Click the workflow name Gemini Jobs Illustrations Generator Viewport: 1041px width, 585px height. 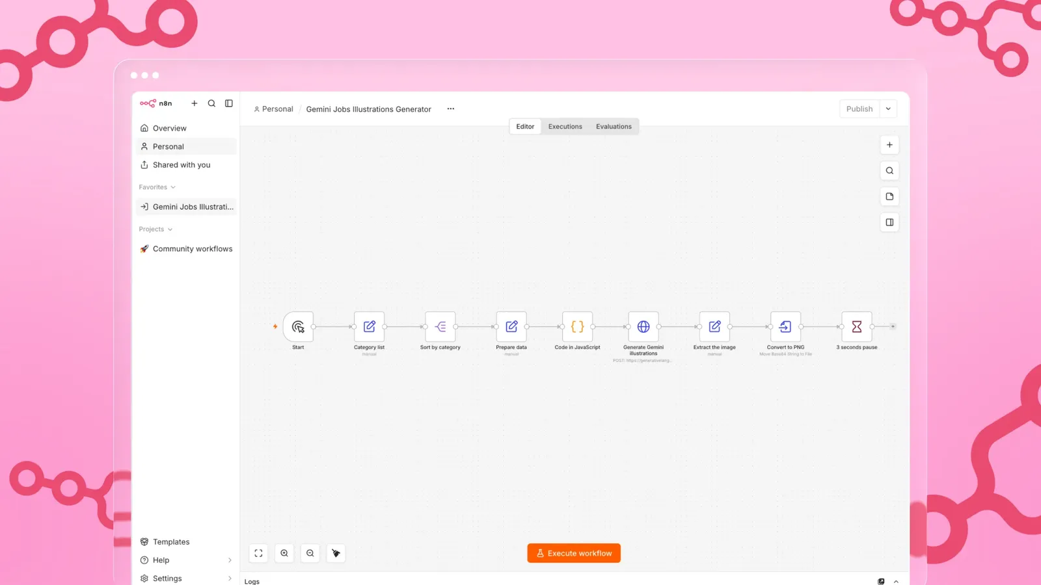(x=368, y=109)
